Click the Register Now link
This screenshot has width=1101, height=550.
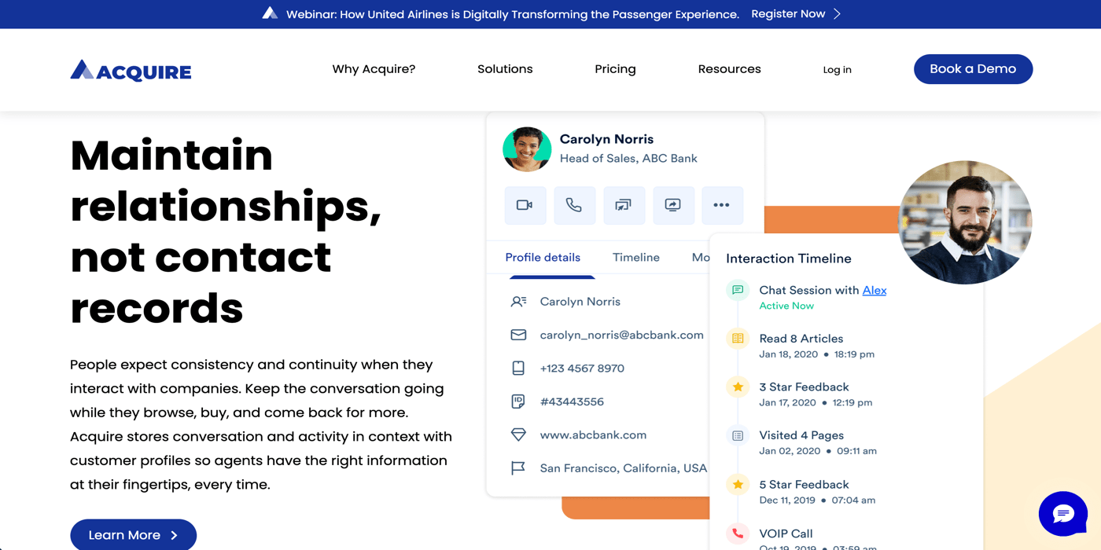(788, 14)
